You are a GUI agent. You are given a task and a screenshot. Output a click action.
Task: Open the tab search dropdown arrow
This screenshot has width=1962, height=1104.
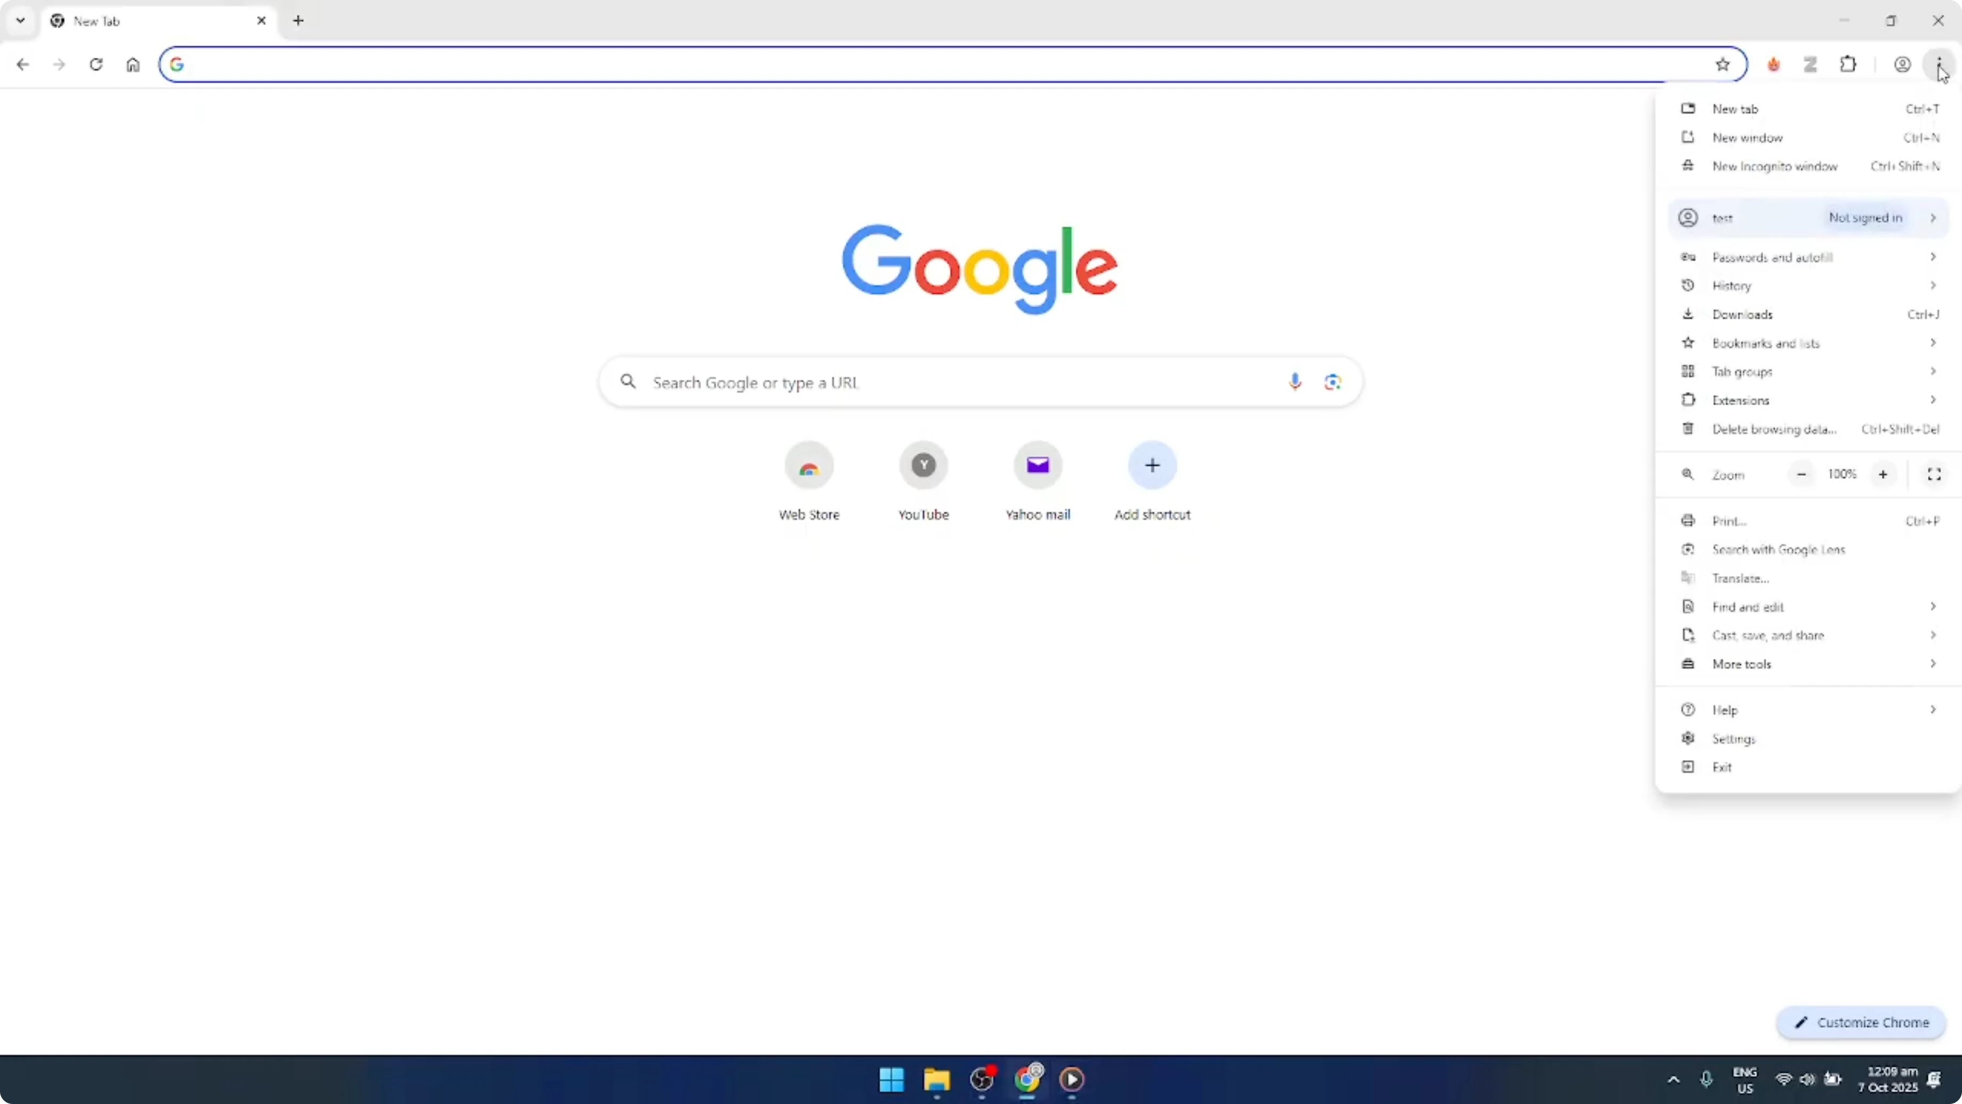tap(21, 21)
